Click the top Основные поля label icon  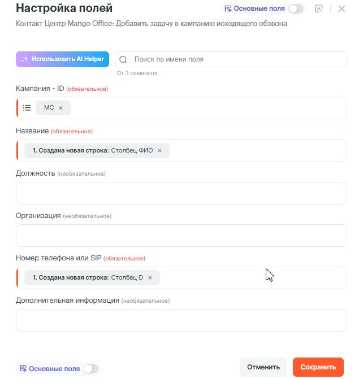[228, 9]
